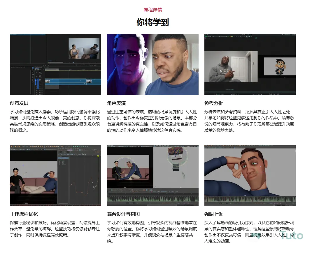Open the 创意发展 video editing thumbnail
312x253 pixels.
[x=55, y=64]
